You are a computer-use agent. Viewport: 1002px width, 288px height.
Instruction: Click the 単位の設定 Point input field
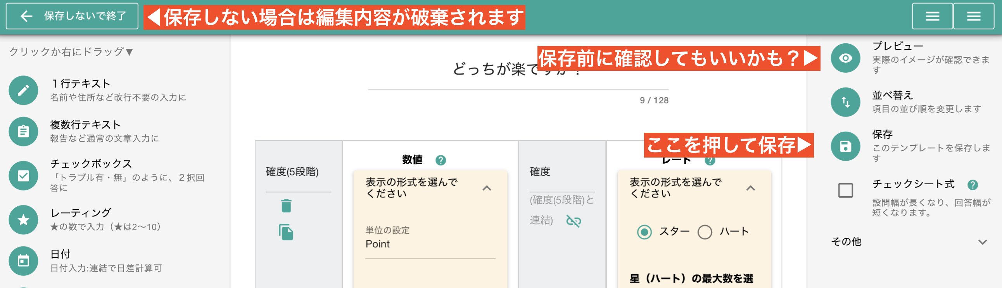pyautogui.click(x=430, y=244)
